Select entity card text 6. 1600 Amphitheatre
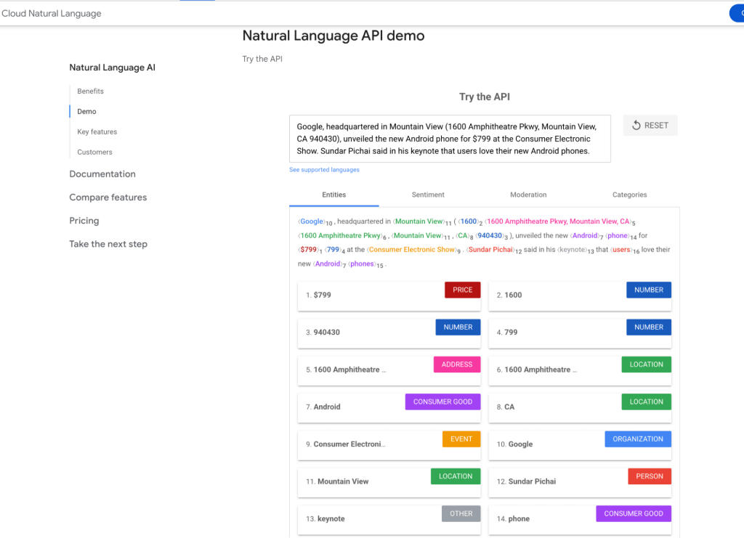Viewport: 744px width, 538px height. (x=537, y=370)
